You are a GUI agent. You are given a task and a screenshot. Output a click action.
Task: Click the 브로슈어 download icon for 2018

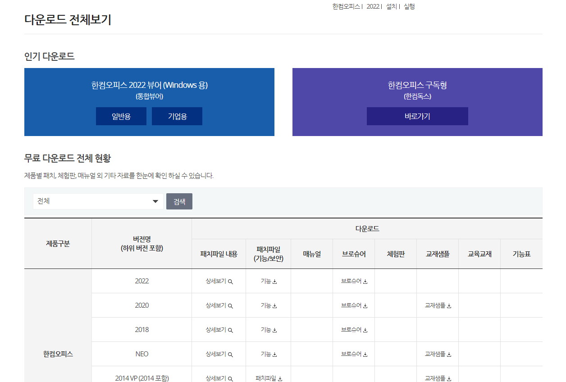(365, 330)
